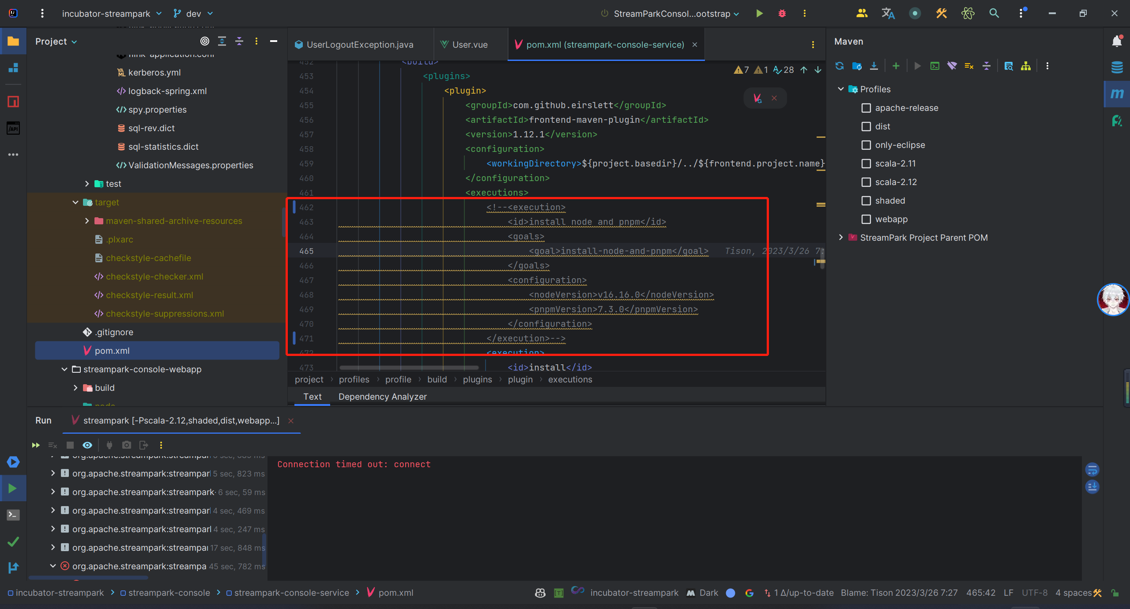Open Notifications bell icon
The width and height of the screenshot is (1130, 609).
(1117, 42)
